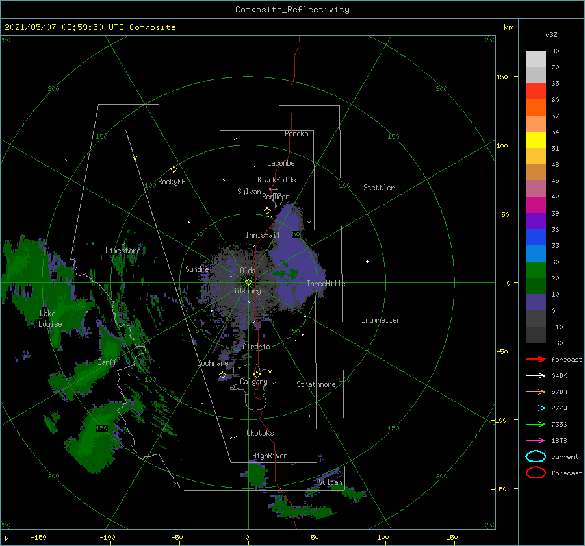
Task: Click the Lake Louise label
Action: click(x=50, y=319)
